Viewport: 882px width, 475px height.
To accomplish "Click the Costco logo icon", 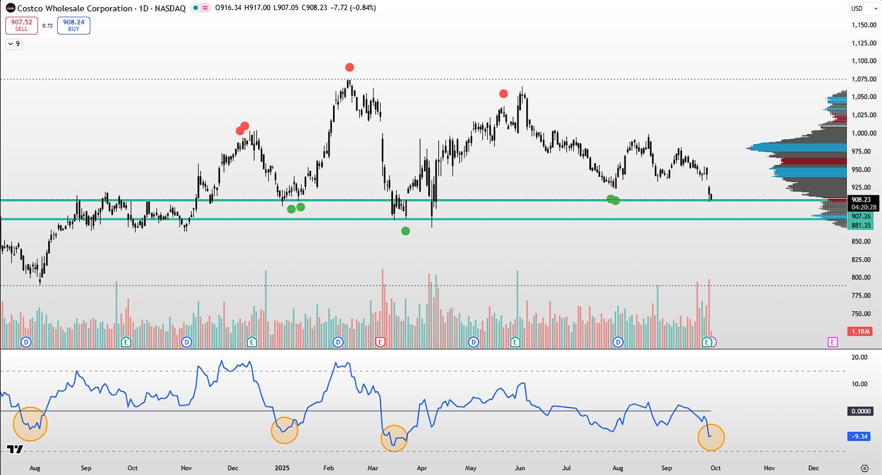I will coord(11,8).
